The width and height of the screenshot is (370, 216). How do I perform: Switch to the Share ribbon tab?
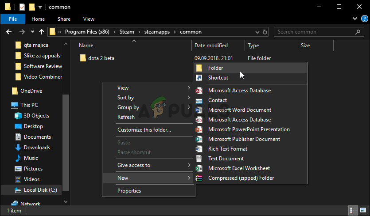coord(64,19)
